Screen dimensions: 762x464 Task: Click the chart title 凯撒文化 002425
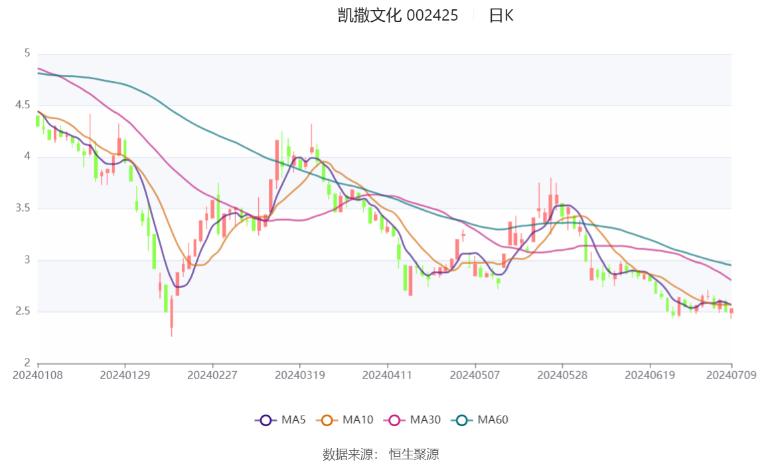(x=398, y=15)
